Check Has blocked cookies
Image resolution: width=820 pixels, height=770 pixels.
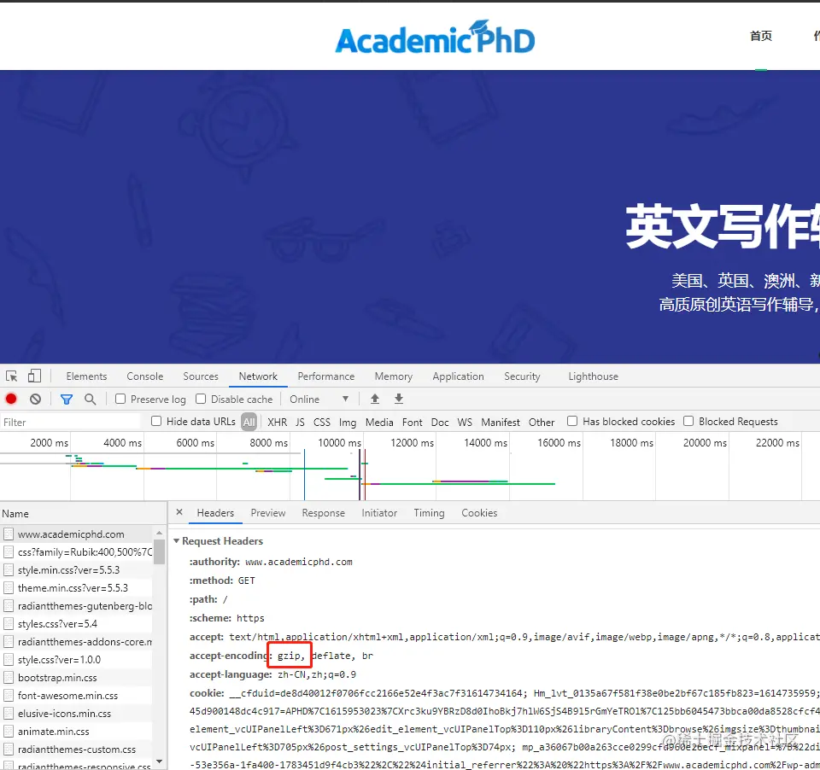(572, 422)
